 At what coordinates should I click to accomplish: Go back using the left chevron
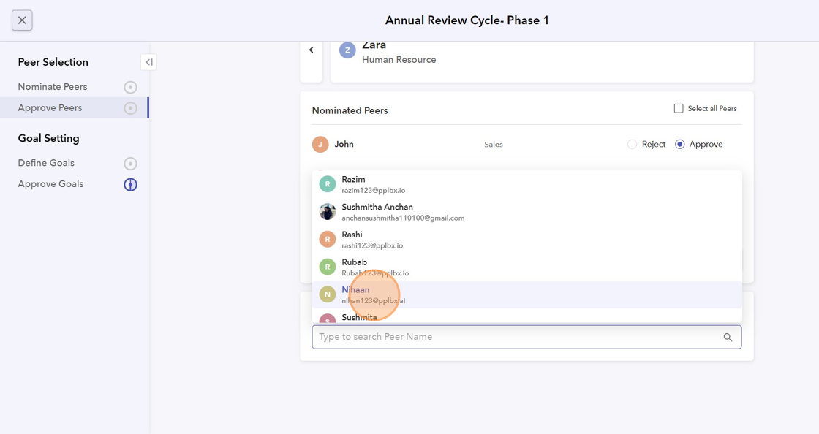click(x=312, y=50)
